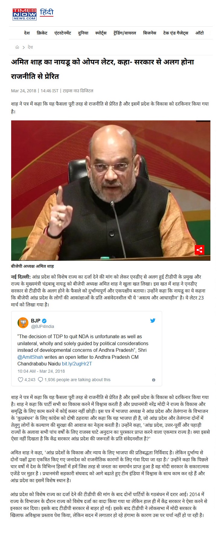Open the बिजनेस section in navigation
This screenshot has width=224, height=533.
pos(149,33)
